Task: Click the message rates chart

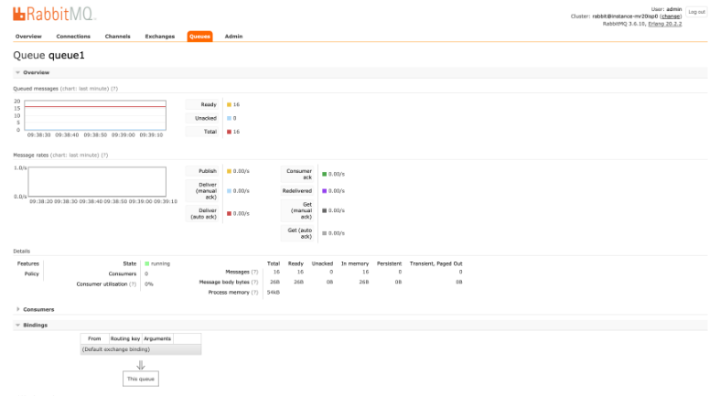Action: coord(97,182)
